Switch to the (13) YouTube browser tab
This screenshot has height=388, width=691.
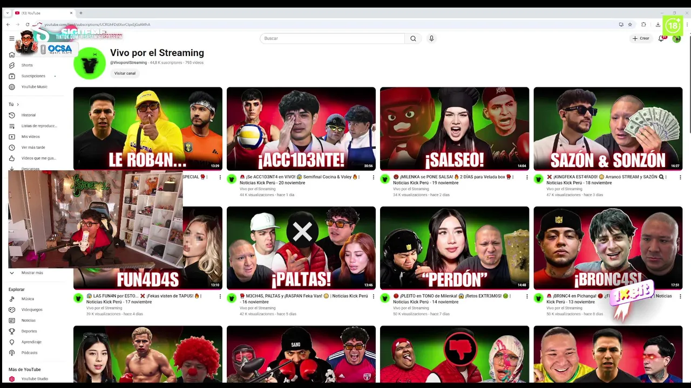(x=43, y=12)
